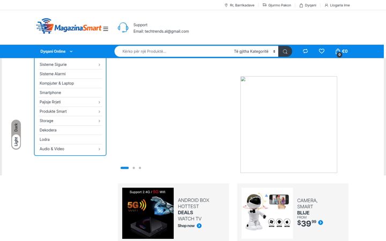The width and height of the screenshot is (386, 241).
Task: Open Audio & Video category
Action: click(x=52, y=149)
